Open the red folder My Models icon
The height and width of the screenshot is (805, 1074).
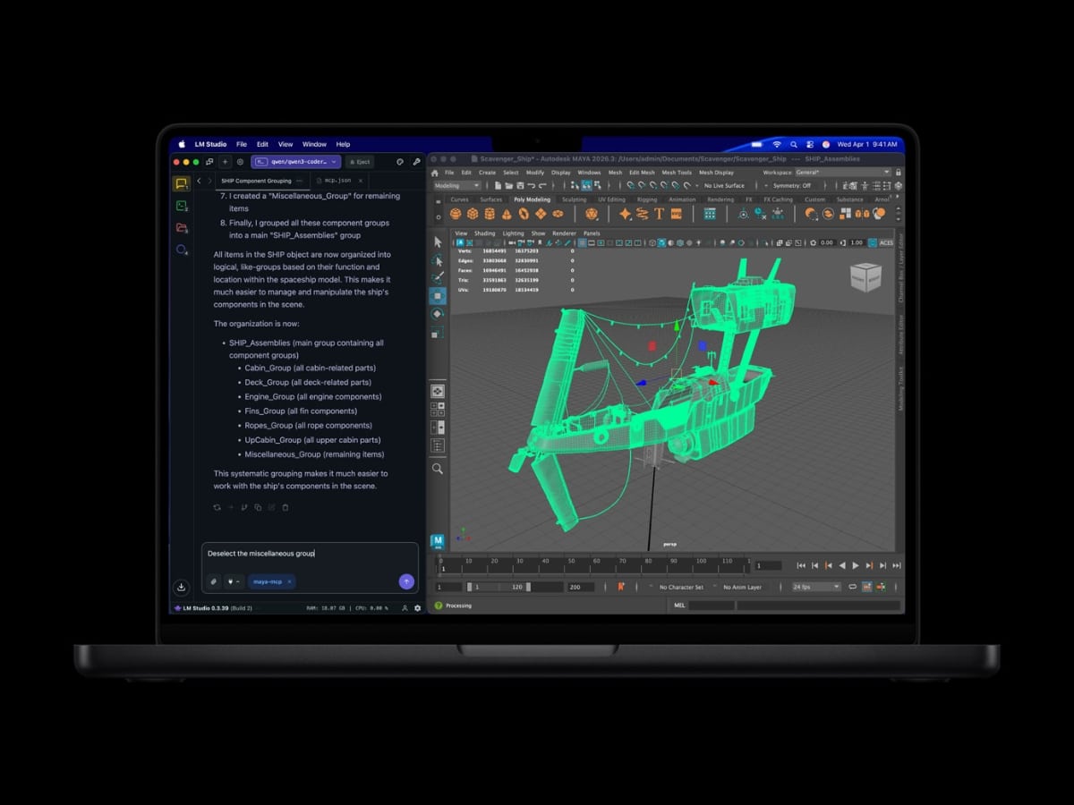[182, 228]
